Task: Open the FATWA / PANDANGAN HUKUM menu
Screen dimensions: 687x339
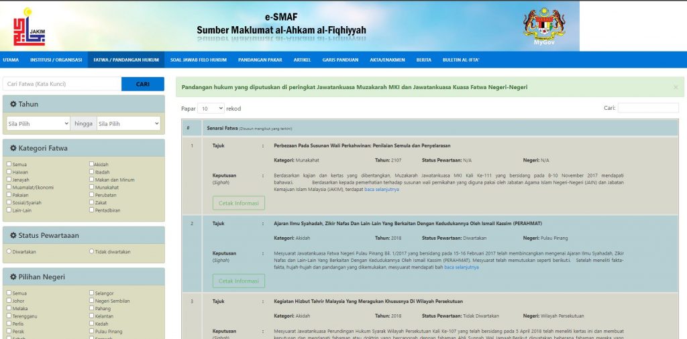Action: [126, 60]
